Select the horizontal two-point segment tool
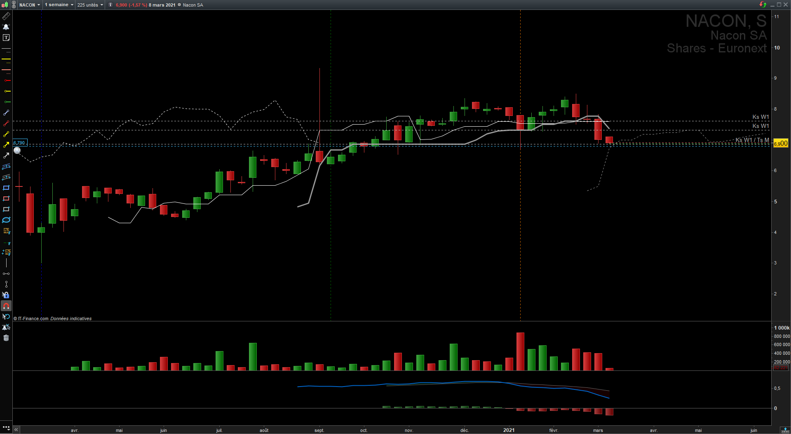This screenshot has width=791, height=434. (x=6, y=274)
